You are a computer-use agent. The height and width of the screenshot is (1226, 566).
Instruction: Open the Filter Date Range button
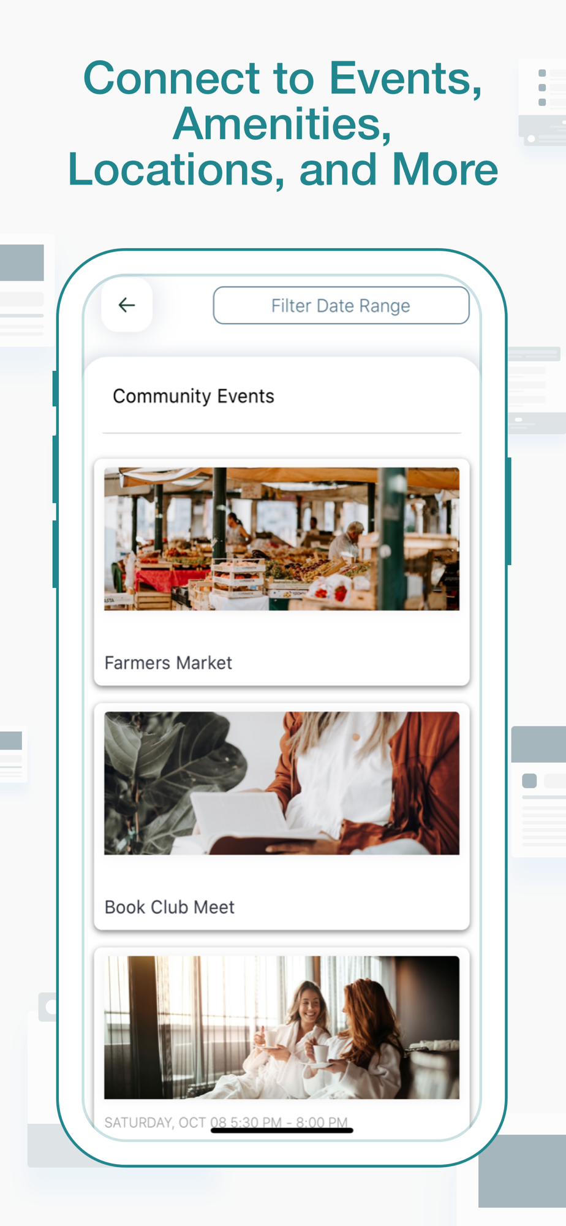pos(341,305)
